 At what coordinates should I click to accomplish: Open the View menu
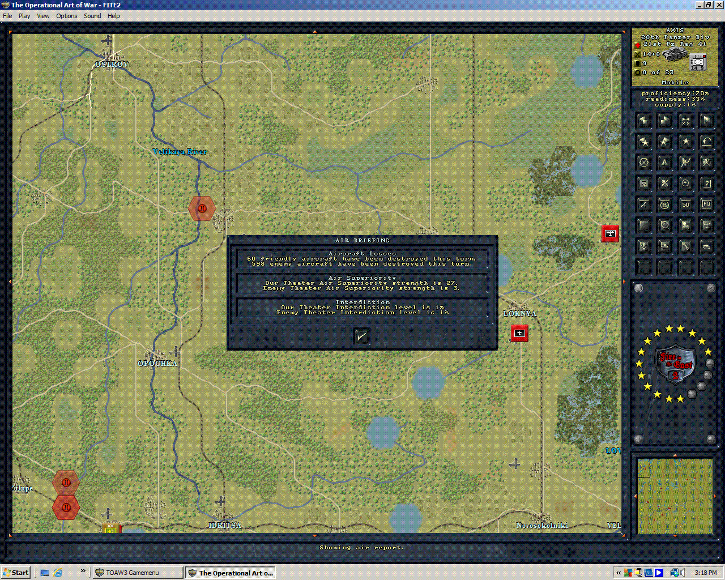[x=43, y=16]
